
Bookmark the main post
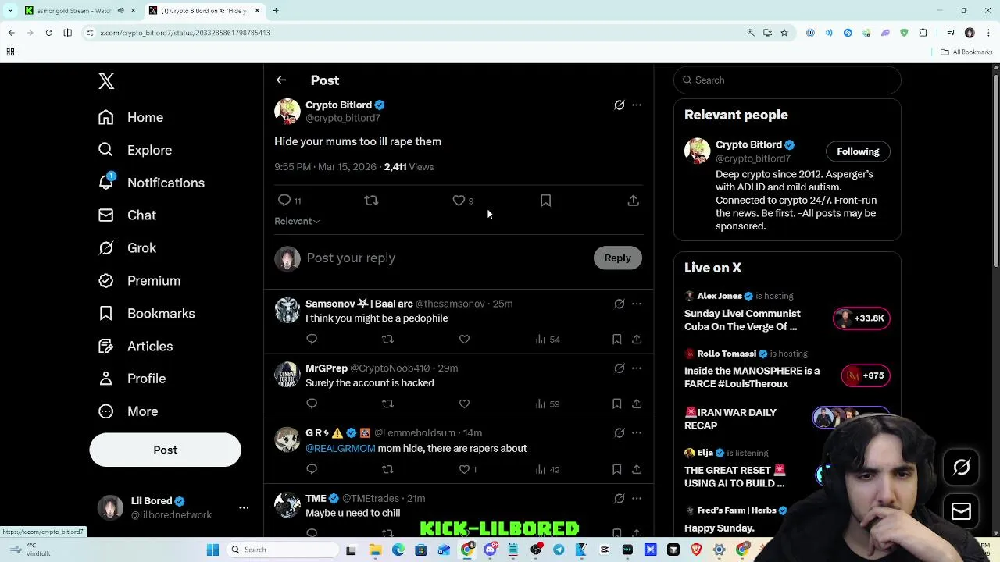[545, 201]
